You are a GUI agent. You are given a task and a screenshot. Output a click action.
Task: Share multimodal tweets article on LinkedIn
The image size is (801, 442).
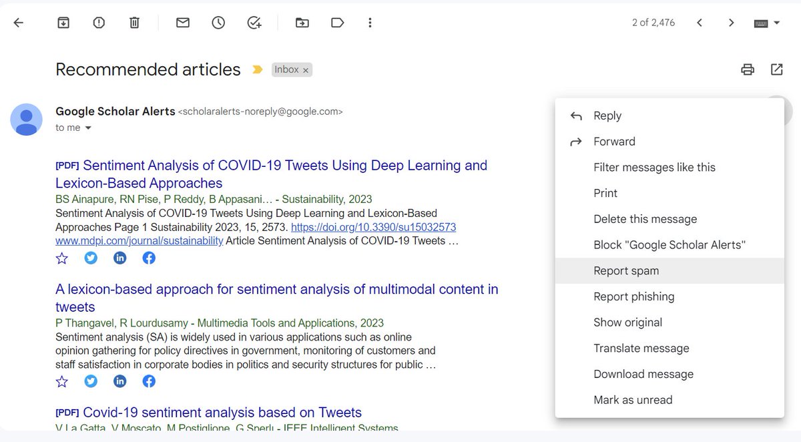tap(120, 381)
